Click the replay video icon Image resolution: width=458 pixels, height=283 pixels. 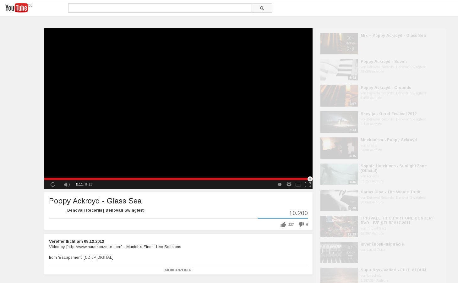[53, 185]
